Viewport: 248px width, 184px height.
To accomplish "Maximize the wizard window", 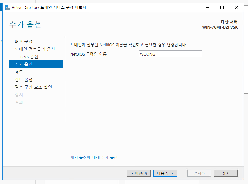I will [x=222, y=7].
